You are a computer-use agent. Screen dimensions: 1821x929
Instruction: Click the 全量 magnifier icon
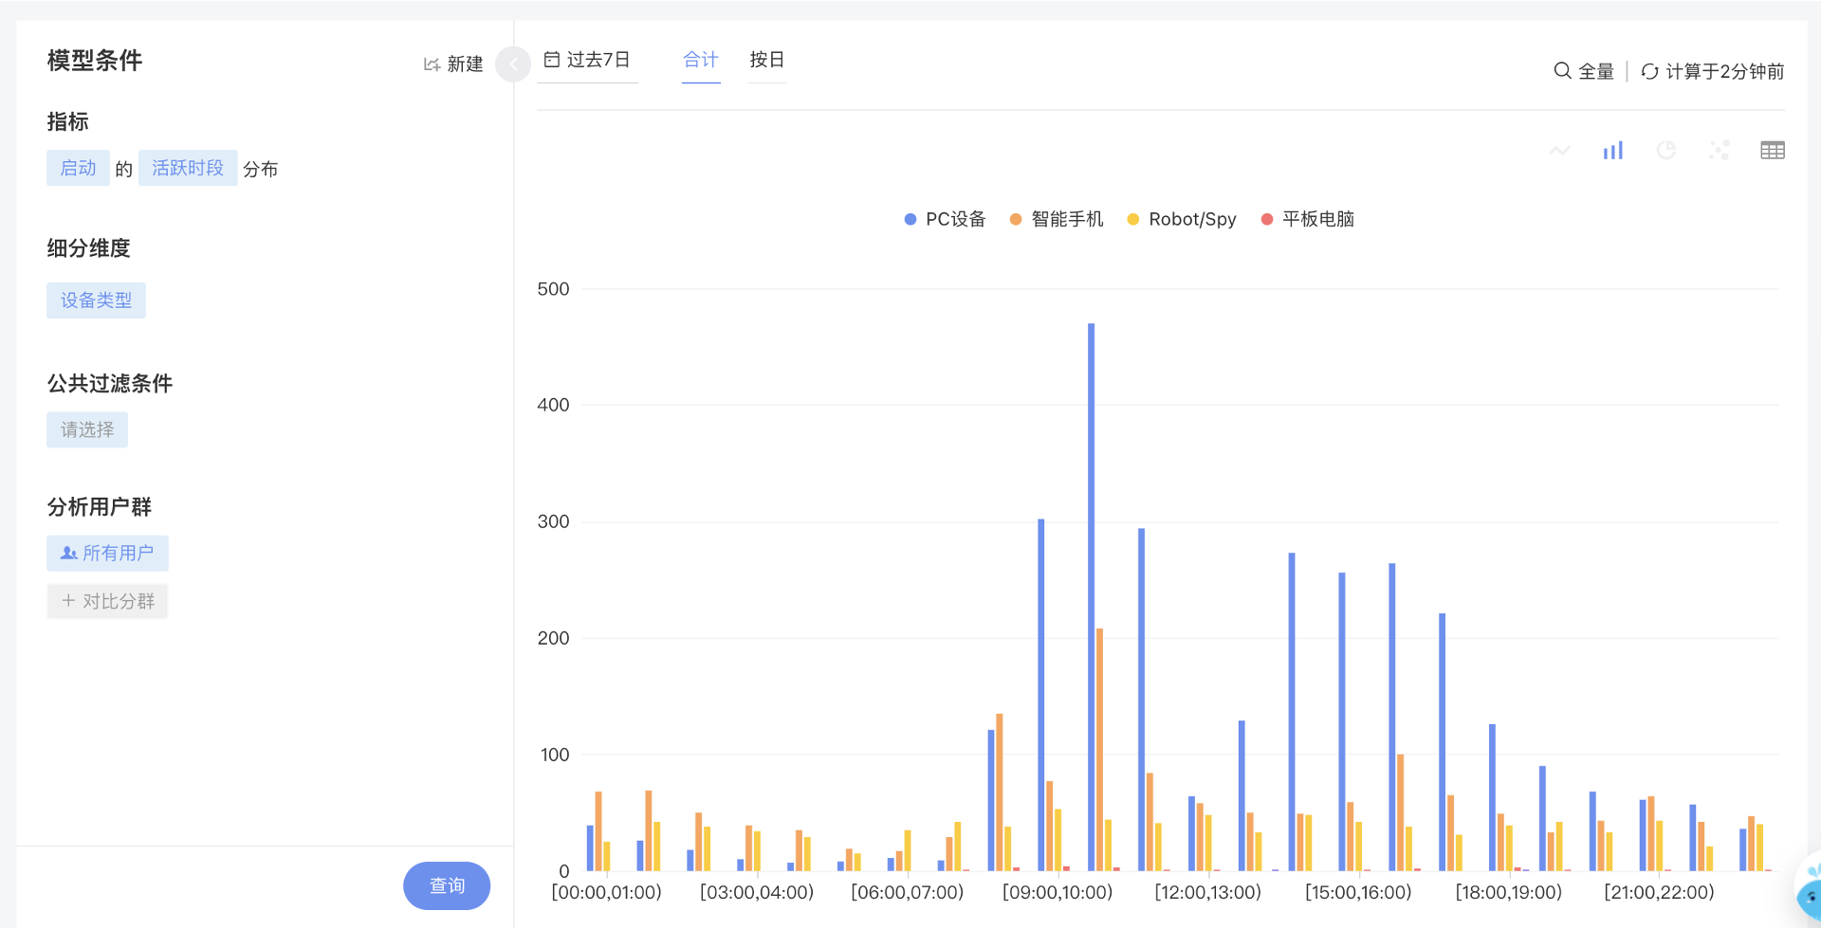point(1562,71)
